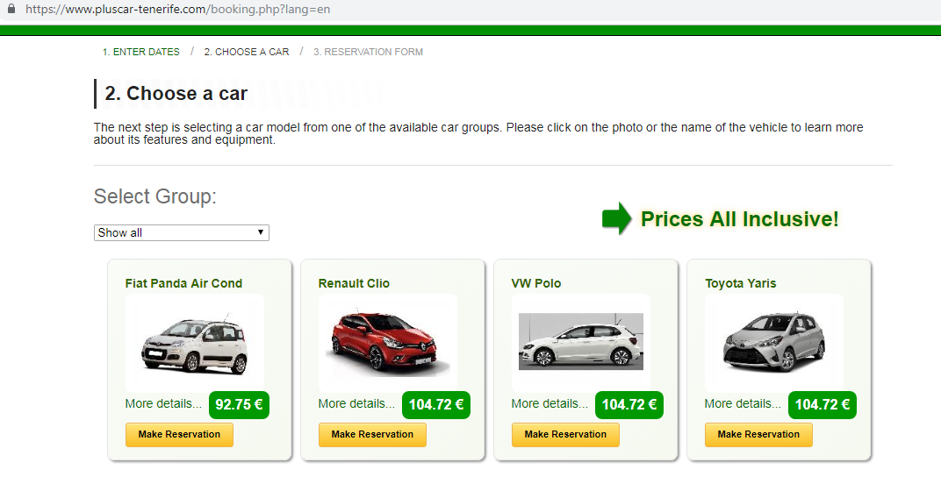The width and height of the screenshot is (941, 477).
Task: Make Reservation for the Fiat Panda
Action: coord(179,434)
